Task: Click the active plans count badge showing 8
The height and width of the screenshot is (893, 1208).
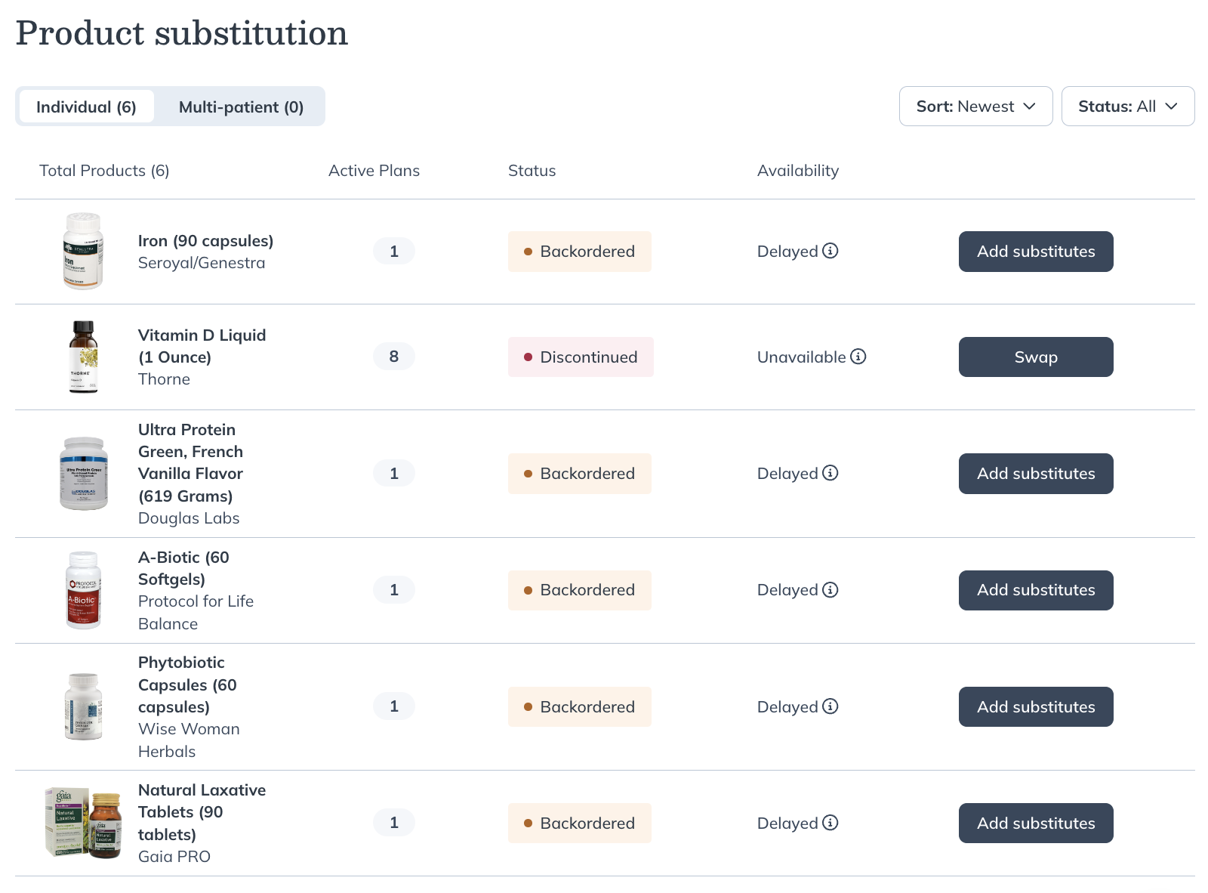Action: click(393, 357)
